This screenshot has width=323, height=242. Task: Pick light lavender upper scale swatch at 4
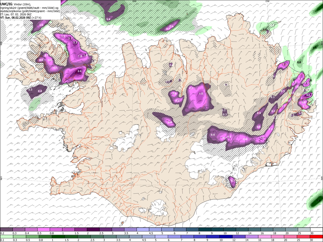point(143,229)
